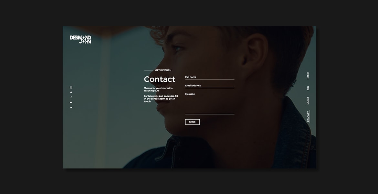
Task: Open the YouTube channel icon
Action: point(71,102)
